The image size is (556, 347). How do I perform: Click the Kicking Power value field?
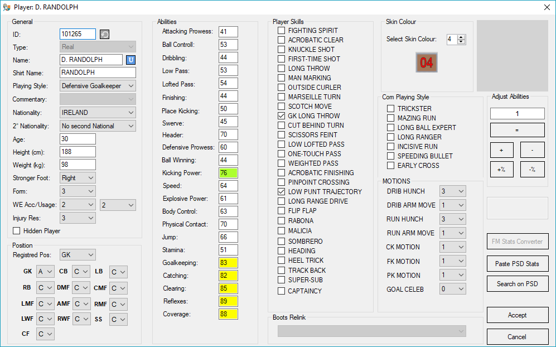click(x=228, y=173)
